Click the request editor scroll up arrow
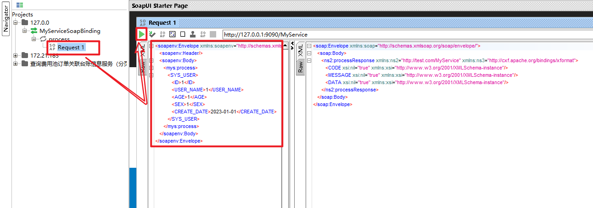Screen dimensions: 593x208 click(285, 46)
